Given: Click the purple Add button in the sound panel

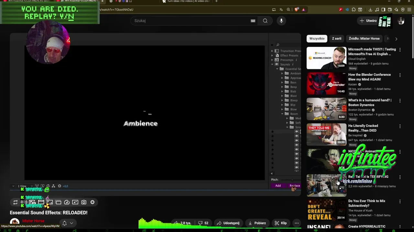Looking at the screenshot, I should (x=278, y=186).
